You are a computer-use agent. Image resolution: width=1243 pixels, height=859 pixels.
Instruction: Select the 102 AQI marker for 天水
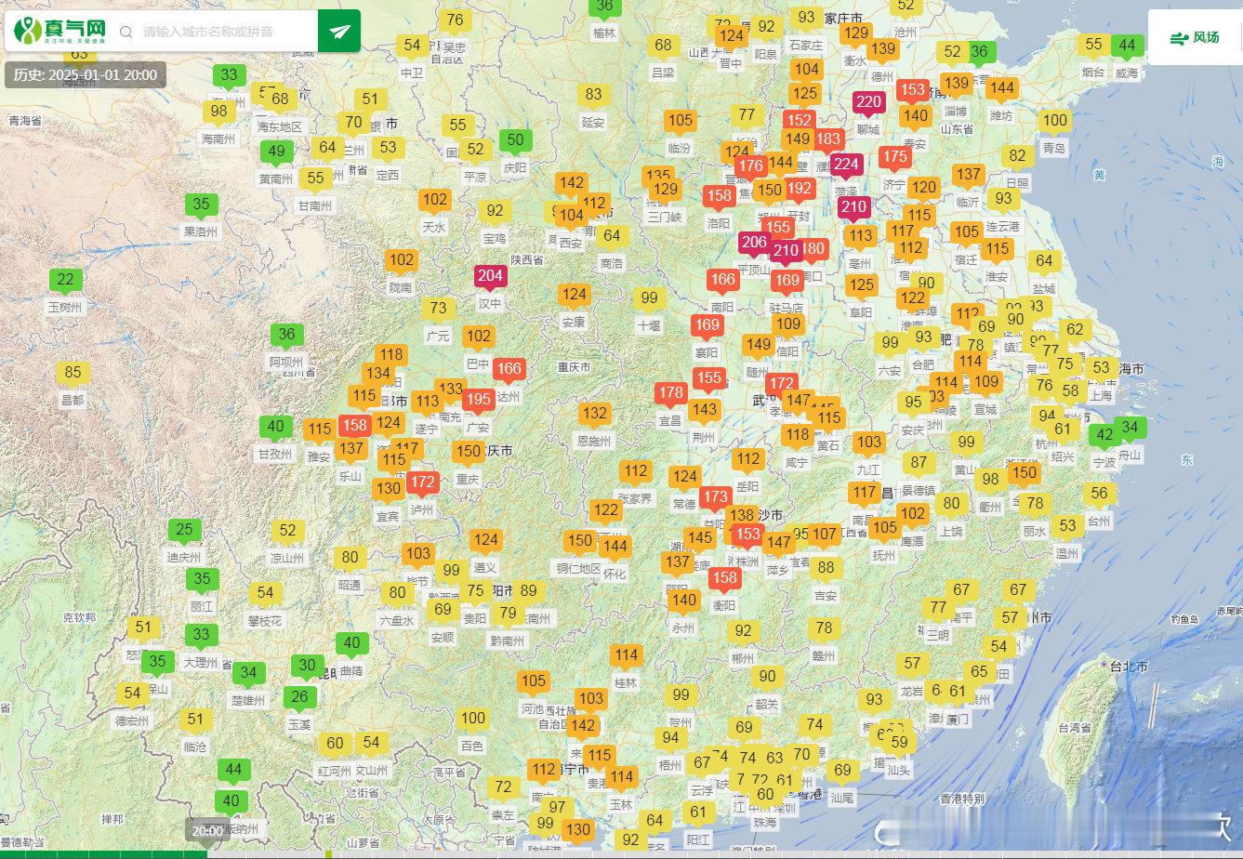[x=434, y=200]
